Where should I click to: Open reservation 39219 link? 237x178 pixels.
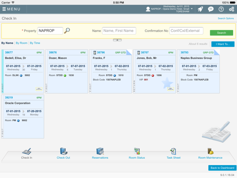coord(9,97)
